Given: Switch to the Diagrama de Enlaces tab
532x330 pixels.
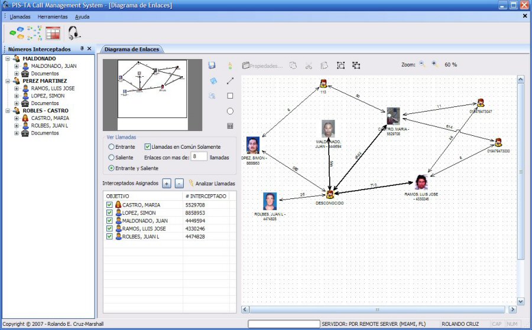Looking at the screenshot, I should pos(132,50).
